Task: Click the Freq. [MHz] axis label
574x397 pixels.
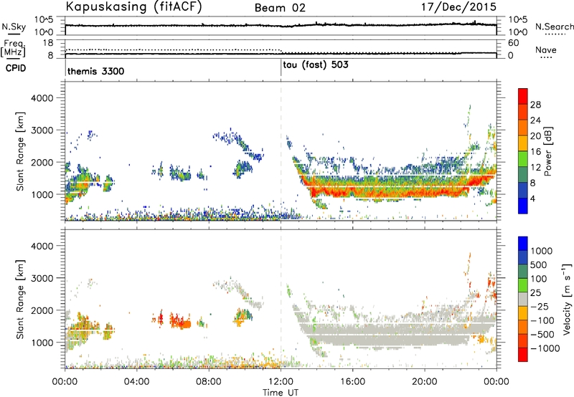Action: click(13, 48)
